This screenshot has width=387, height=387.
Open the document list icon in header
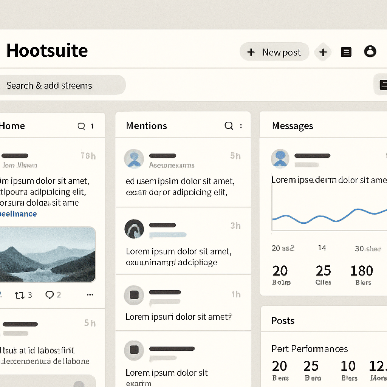[346, 52]
